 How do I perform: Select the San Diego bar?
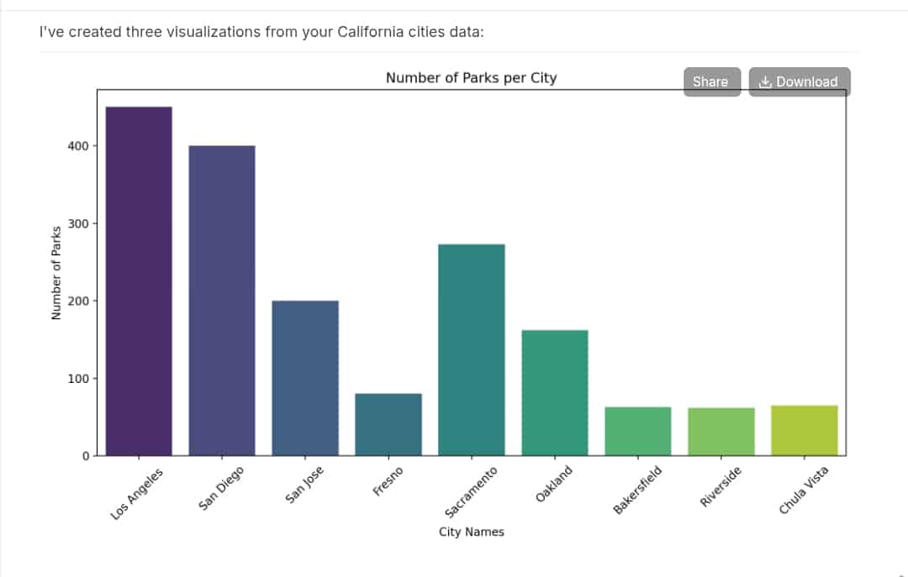(x=222, y=301)
